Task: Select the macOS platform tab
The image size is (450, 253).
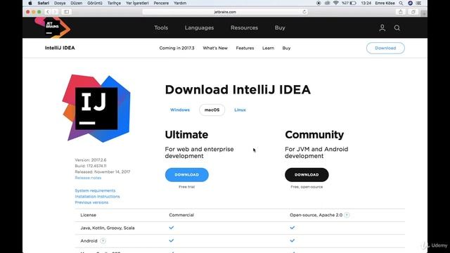Action: [212, 110]
